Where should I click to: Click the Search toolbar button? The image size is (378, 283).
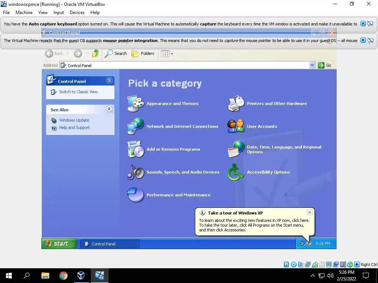coord(116,53)
